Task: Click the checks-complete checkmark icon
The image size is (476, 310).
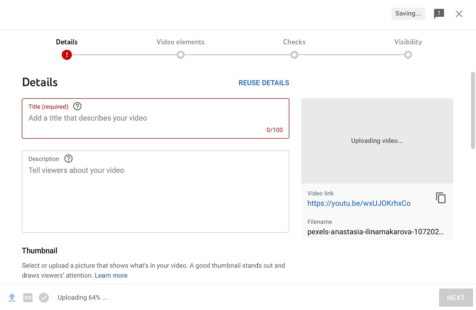Action: pos(44,297)
